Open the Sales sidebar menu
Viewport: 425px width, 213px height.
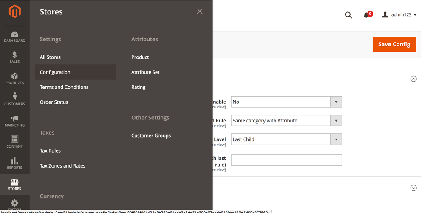[14, 57]
